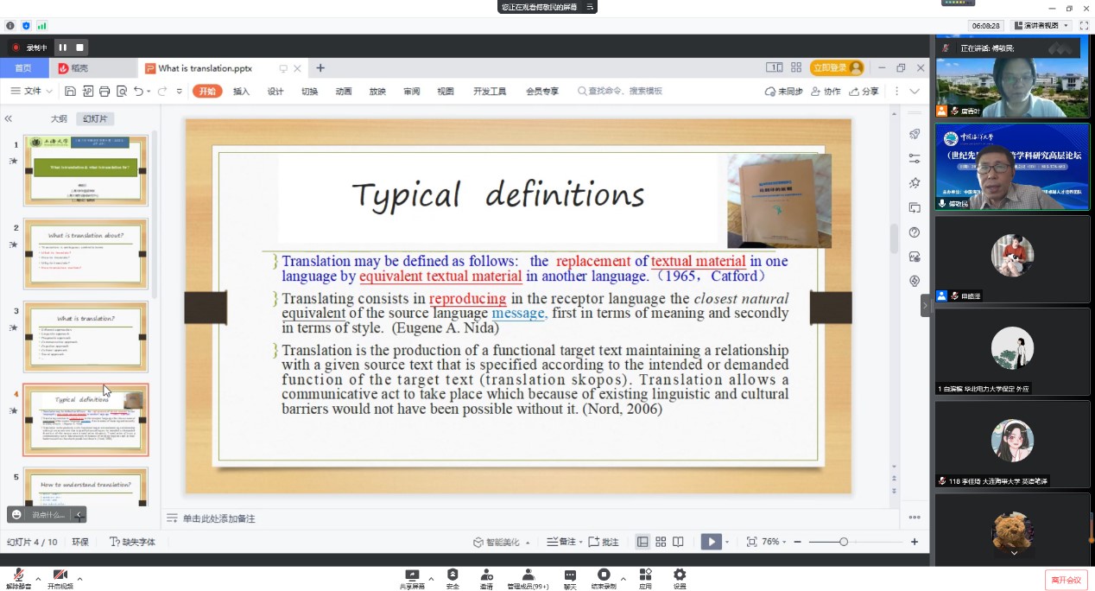The width and height of the screenshot is (1095, 591).
Task: Click the 单击此处添加备注 notes field
Action: pyautogui.click(x=218, y=518)
